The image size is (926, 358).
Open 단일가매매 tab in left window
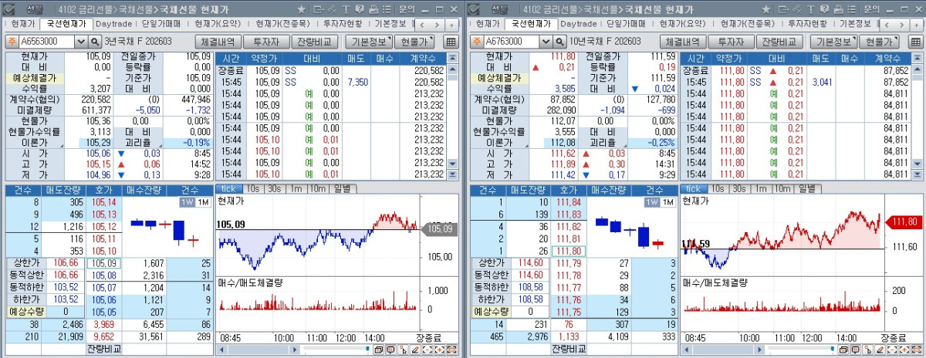pyautogui.click(x=162, y=24)
